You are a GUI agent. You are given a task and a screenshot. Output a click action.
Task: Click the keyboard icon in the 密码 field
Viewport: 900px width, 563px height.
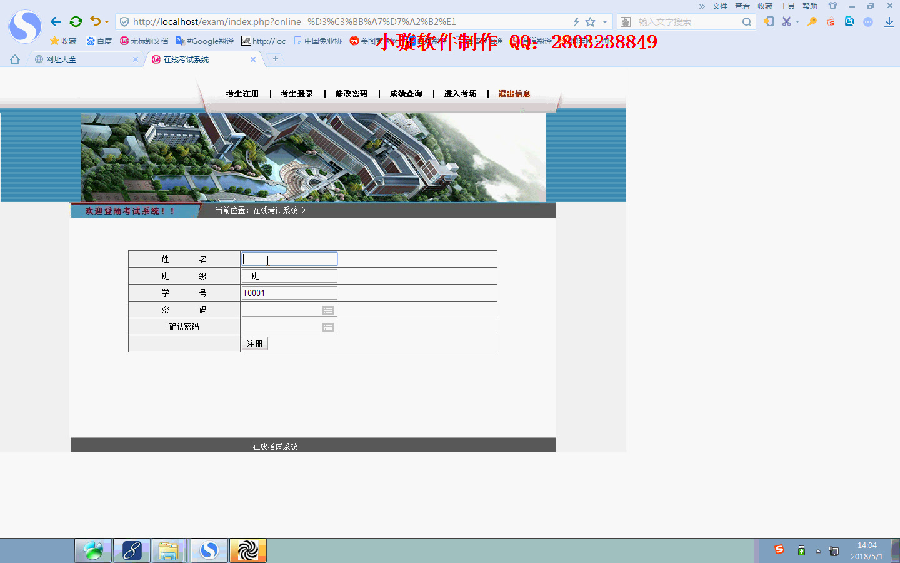coord(328,310)
